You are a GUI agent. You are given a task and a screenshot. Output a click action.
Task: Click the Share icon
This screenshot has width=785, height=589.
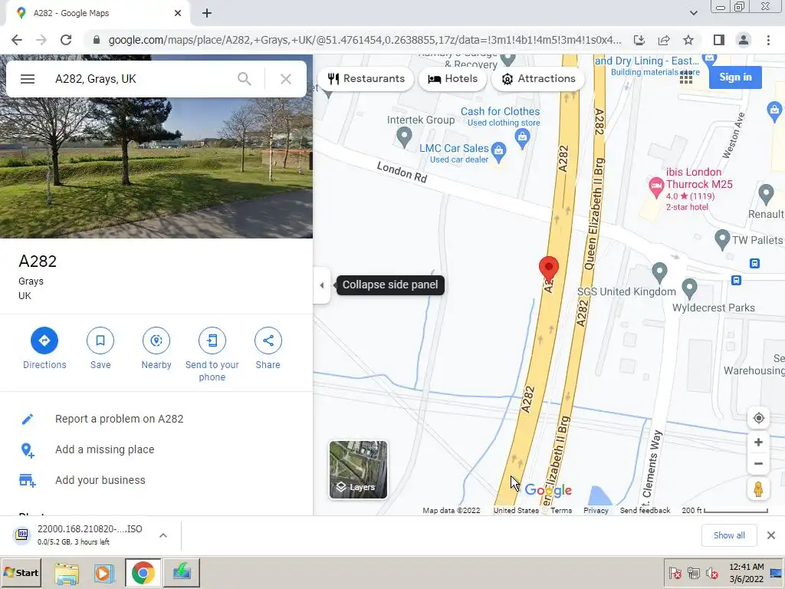tap(268, 341)
